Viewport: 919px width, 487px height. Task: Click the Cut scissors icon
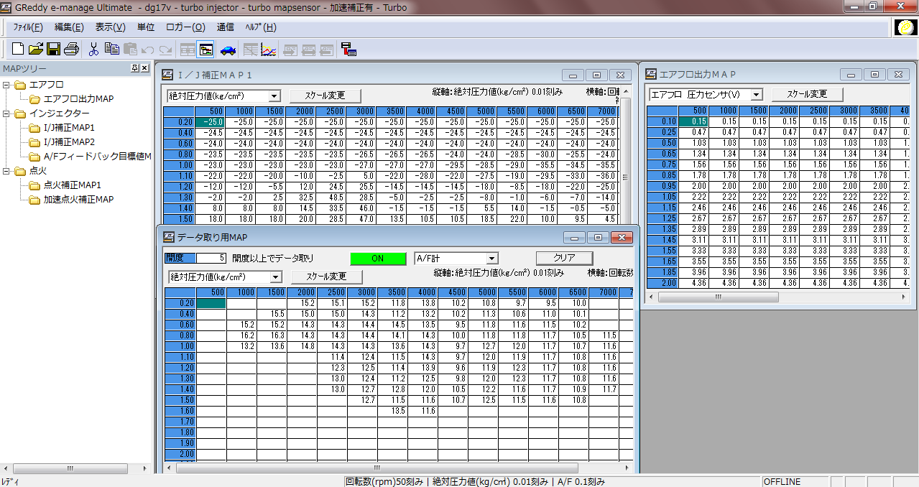click(93, 50)
